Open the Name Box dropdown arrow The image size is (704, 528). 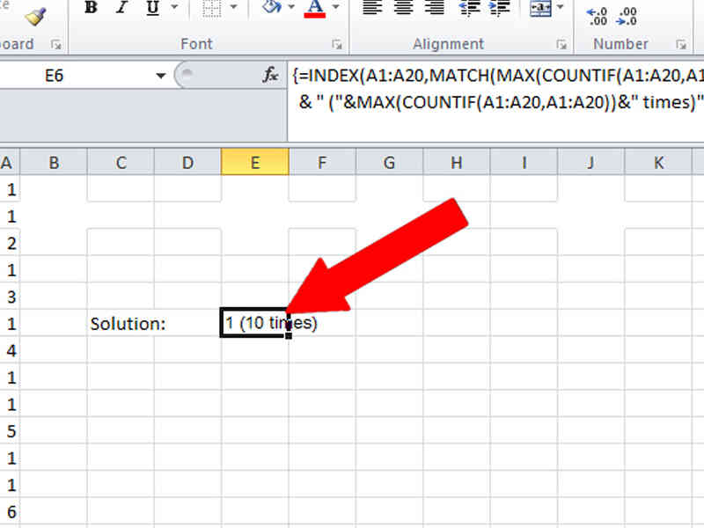pyautogui.click(x=161, y=76)
